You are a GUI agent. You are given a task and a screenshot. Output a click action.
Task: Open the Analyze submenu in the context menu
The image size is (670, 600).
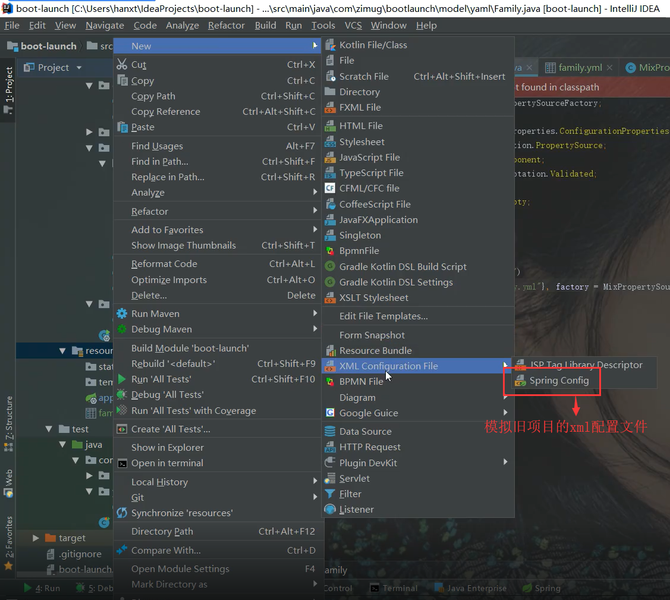tap(218, 192)
